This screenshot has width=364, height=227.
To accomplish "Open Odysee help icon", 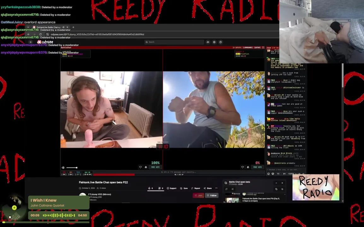I will coord(220,42).
